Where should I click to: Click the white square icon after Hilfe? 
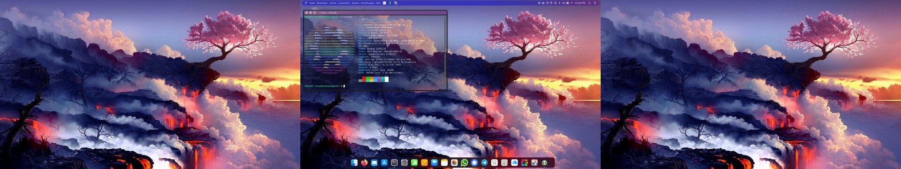tap(384, 3)
